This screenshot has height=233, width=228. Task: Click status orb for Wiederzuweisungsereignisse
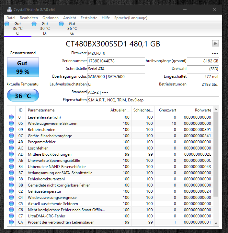[x=11, y=198]
